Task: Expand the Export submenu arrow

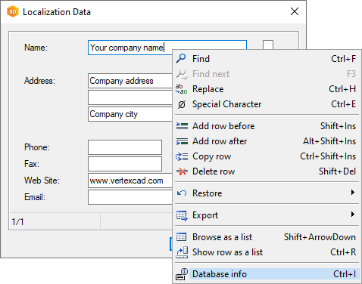Action: coord(353,215)
